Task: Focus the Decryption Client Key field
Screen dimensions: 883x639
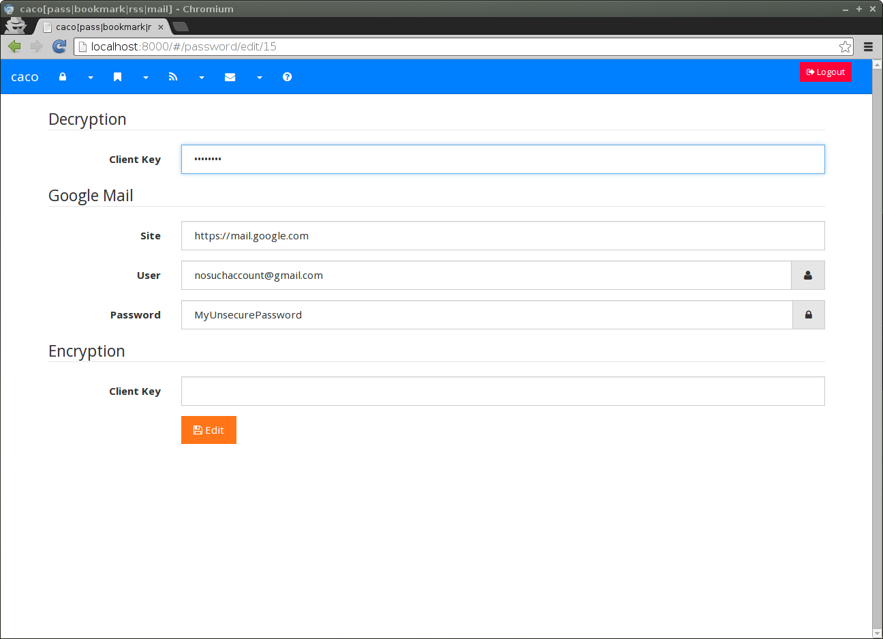Action: [503, 159]
